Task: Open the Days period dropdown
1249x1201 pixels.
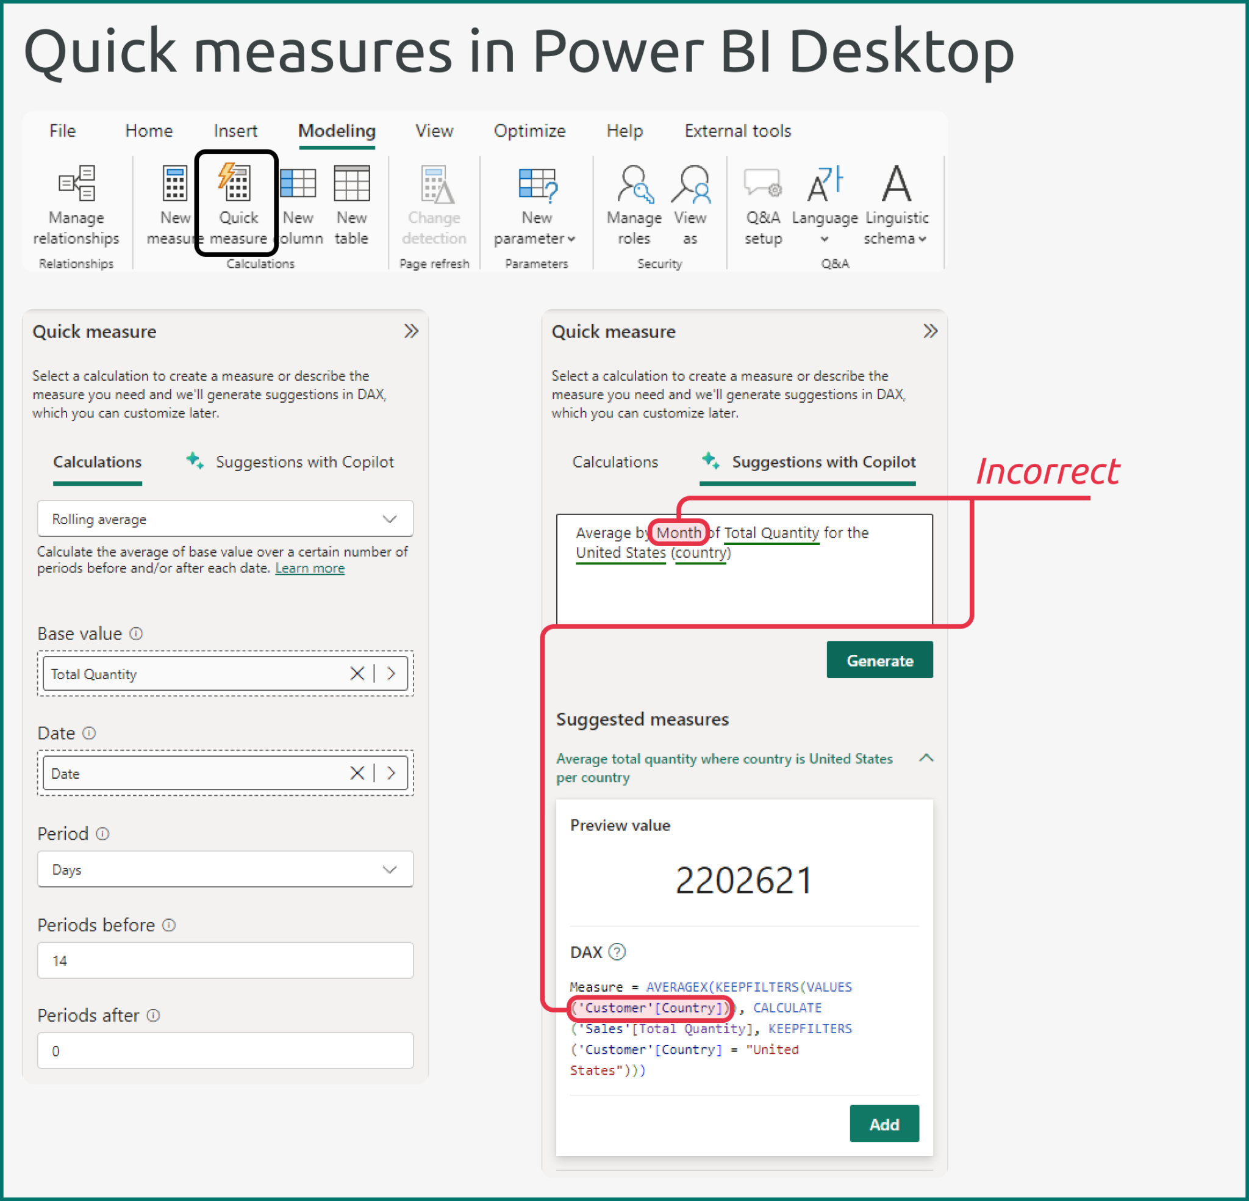Action: click(225, 870)
